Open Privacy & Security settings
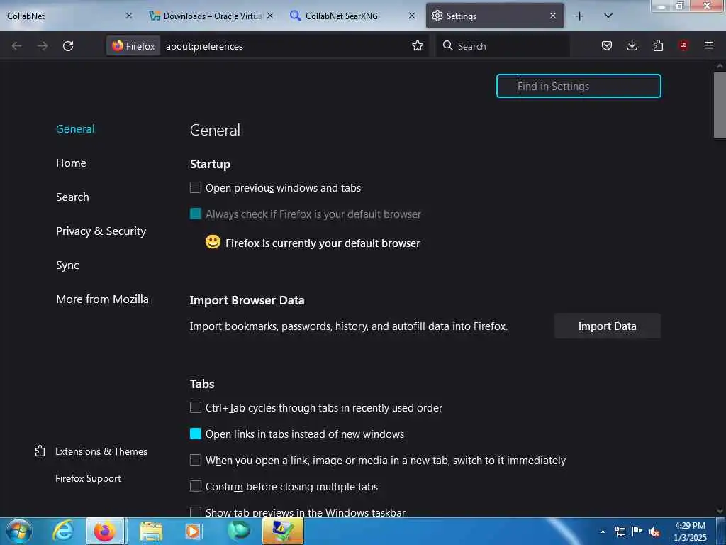Image resolution: width=726 pixels, height=545 pixels. (101, 231)
